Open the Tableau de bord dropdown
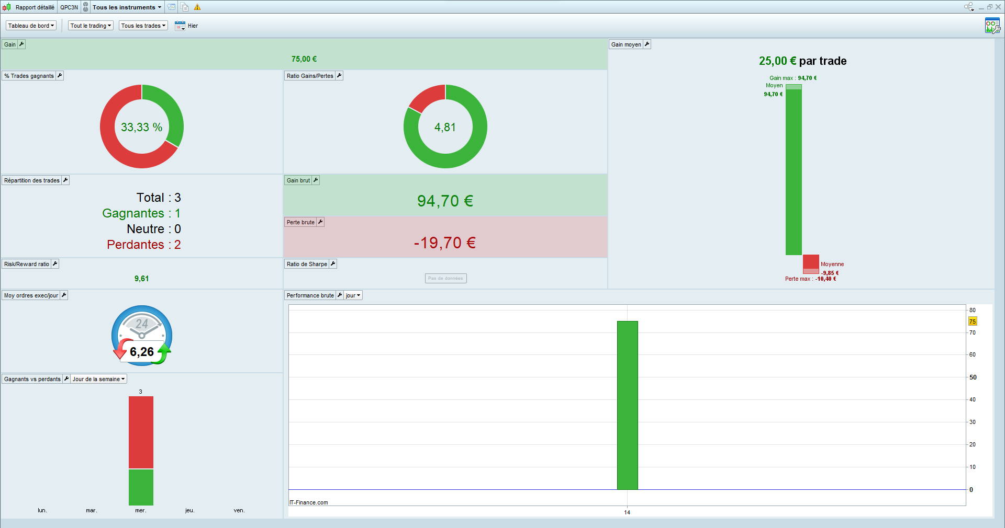Image resolution: width=1005 pixels, height=528 pixels. click(x=31, y=26)
